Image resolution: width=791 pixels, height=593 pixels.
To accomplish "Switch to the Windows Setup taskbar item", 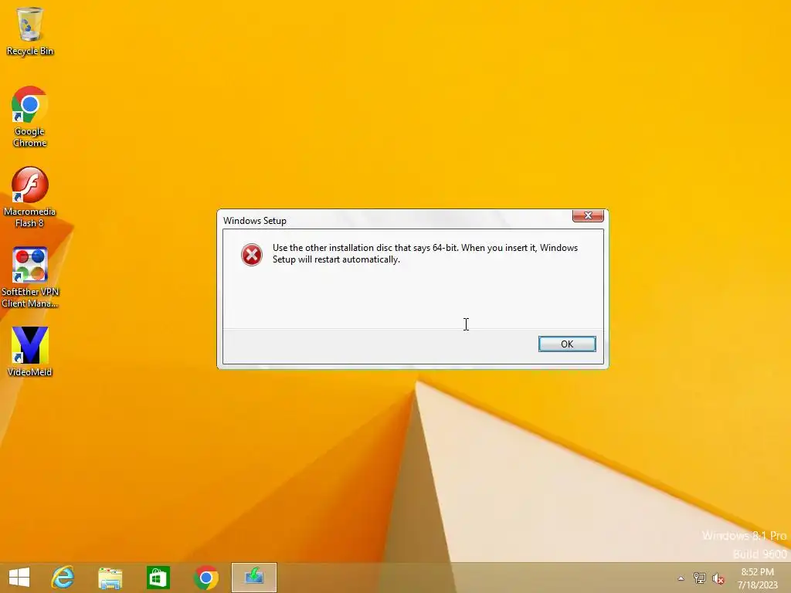I will coord(254,578).
